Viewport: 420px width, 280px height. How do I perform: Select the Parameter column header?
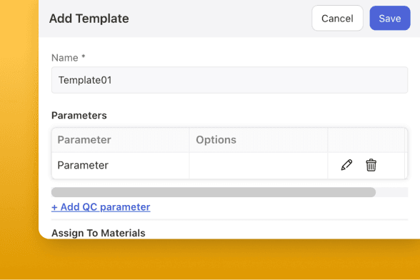tap(121, 140)
